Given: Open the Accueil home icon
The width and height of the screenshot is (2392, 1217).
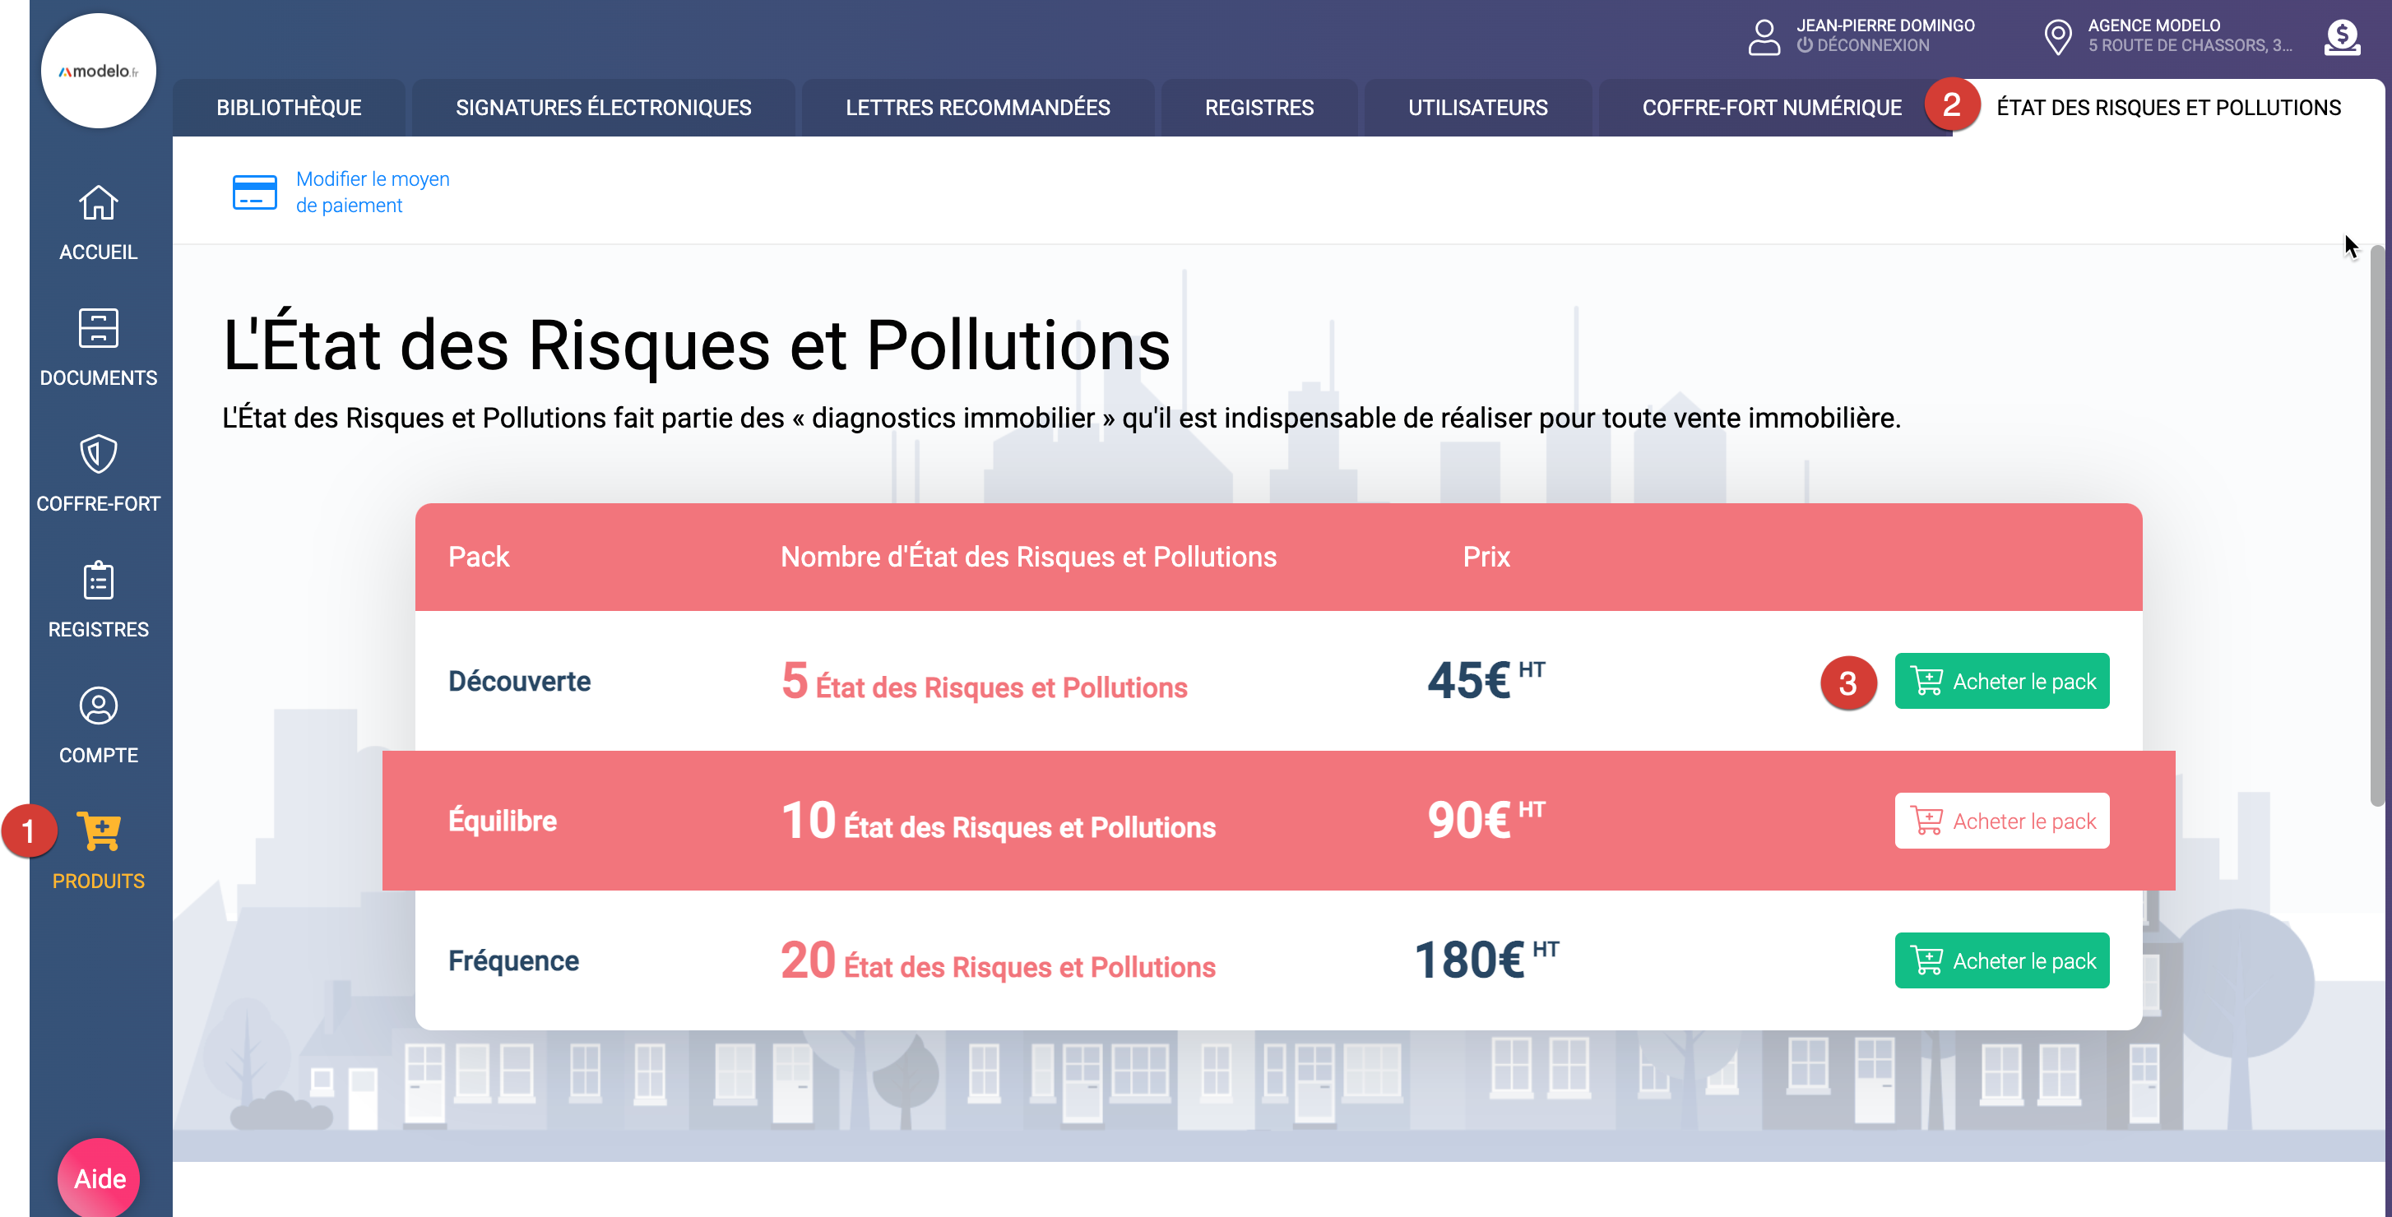Looking at the screenshot, I should pos(99,202).
